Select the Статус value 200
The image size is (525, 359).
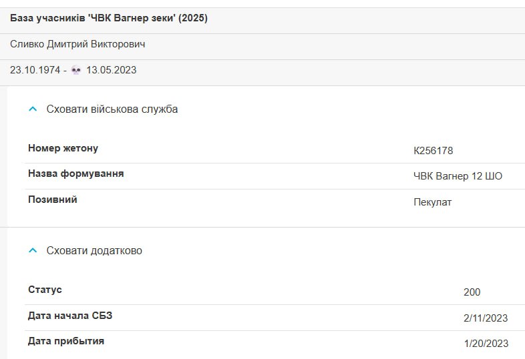tap(472, 292)
